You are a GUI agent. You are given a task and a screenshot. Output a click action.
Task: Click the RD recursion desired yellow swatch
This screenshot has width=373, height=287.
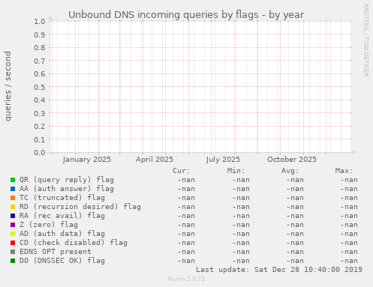13,207
